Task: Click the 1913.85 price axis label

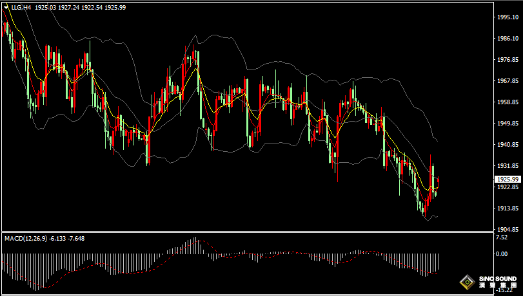Action: click(x=507, y=208)
